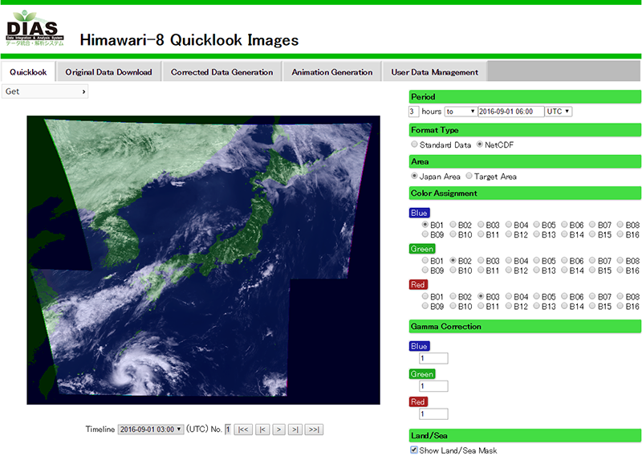The width and height of the screenshot is (642, 456).
Task: Expand the Get menu arrow
Action: (x=83, y=92)
